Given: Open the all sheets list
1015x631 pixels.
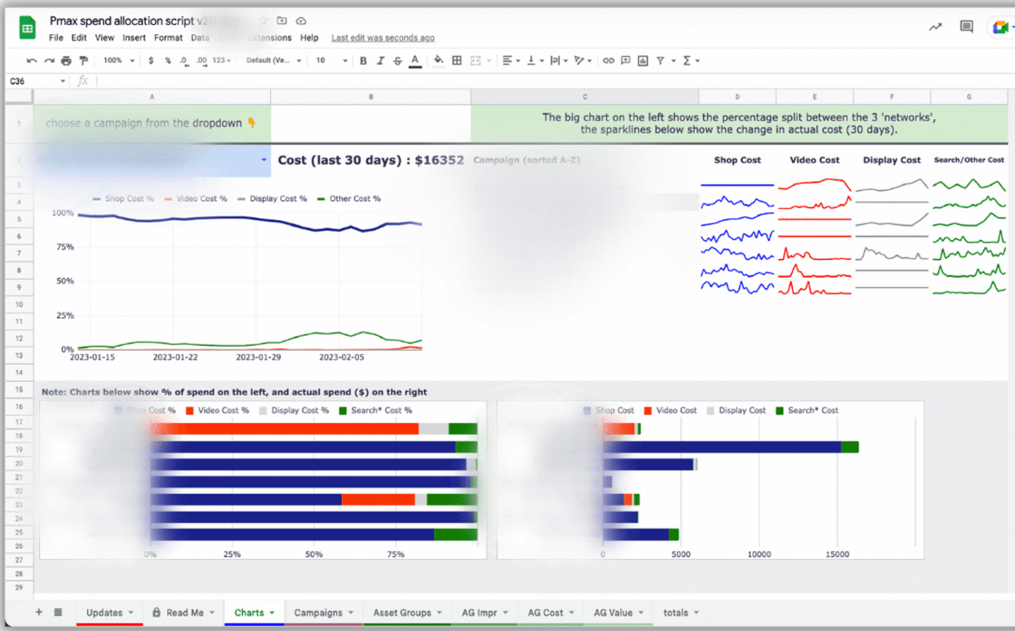Looking at the screenshot, I should (x=58, y=612).
